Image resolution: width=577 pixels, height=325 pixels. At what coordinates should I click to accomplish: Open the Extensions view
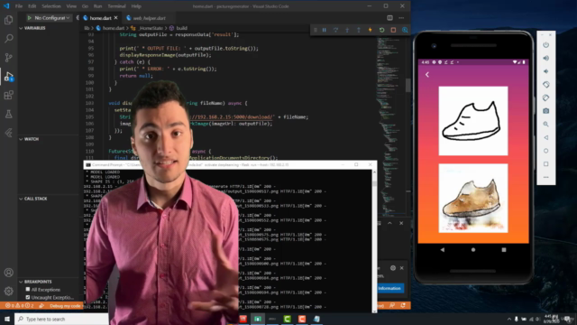8,96
